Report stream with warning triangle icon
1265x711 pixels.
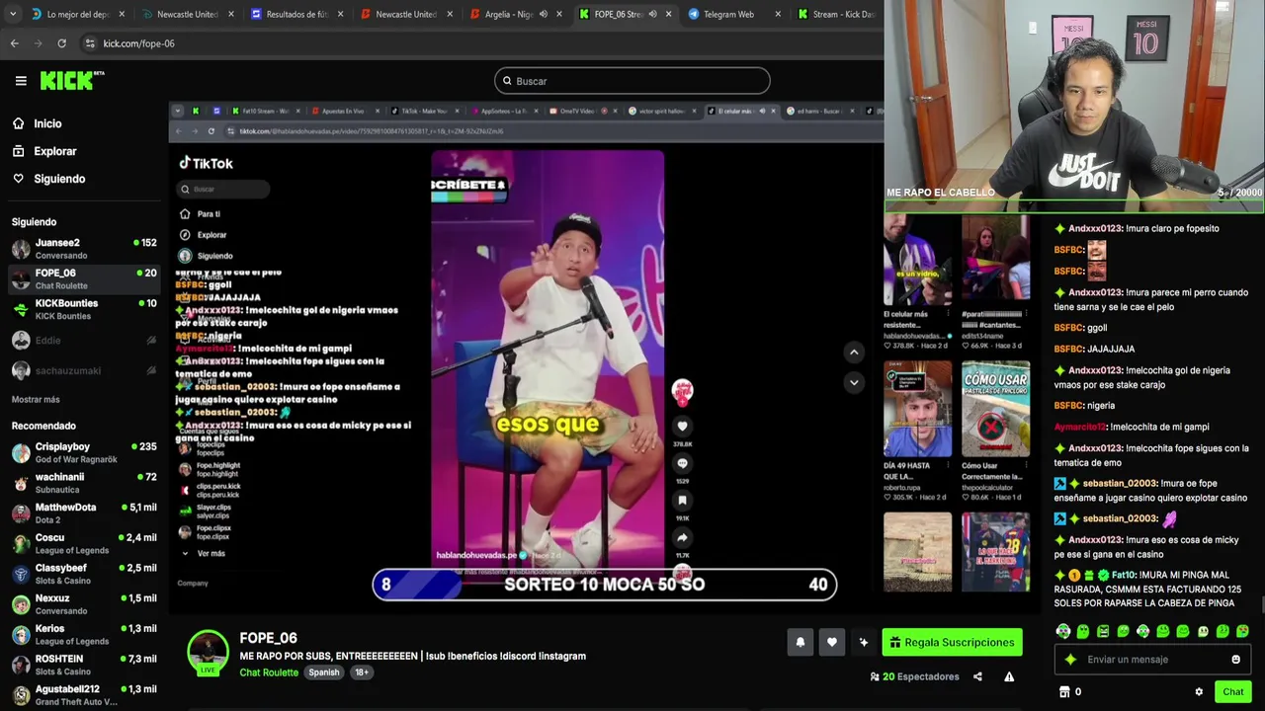point(1009,676)
